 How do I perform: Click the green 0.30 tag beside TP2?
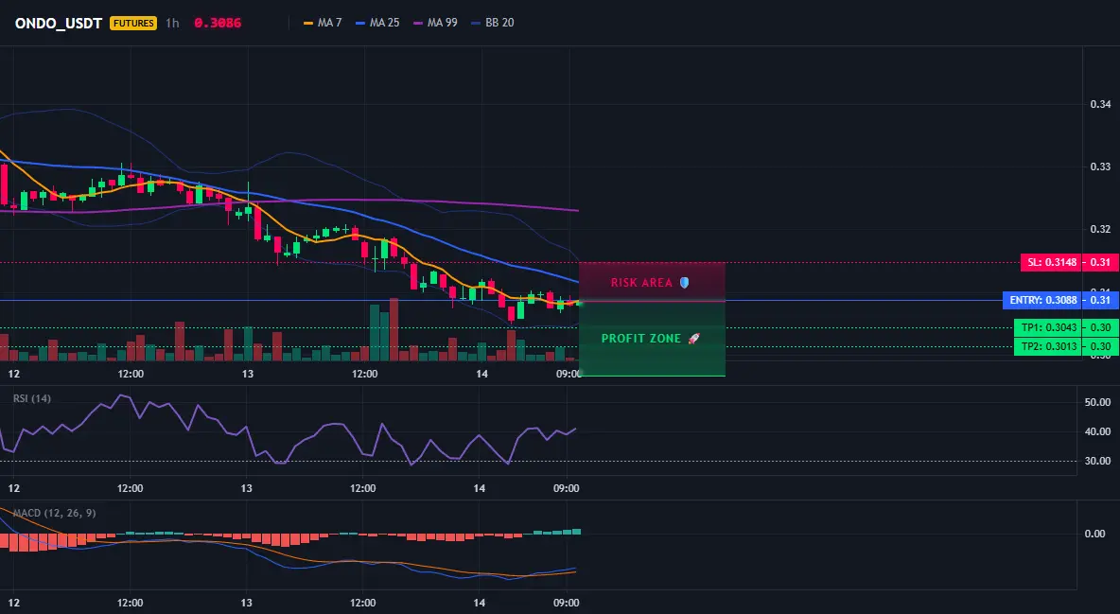(1101, 346)
